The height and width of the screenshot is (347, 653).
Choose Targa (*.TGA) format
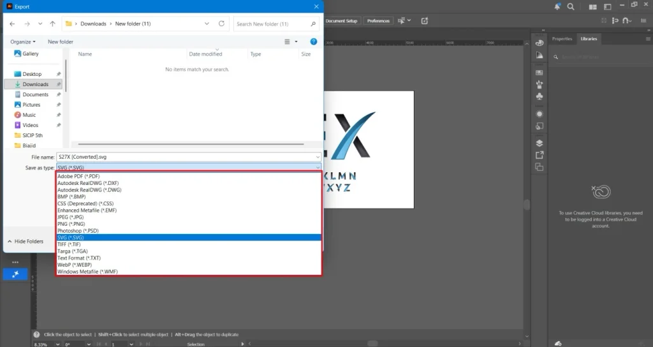point(189,251)
